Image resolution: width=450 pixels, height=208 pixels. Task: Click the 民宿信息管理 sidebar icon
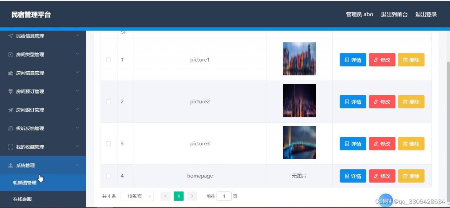[x=11, y=36]
